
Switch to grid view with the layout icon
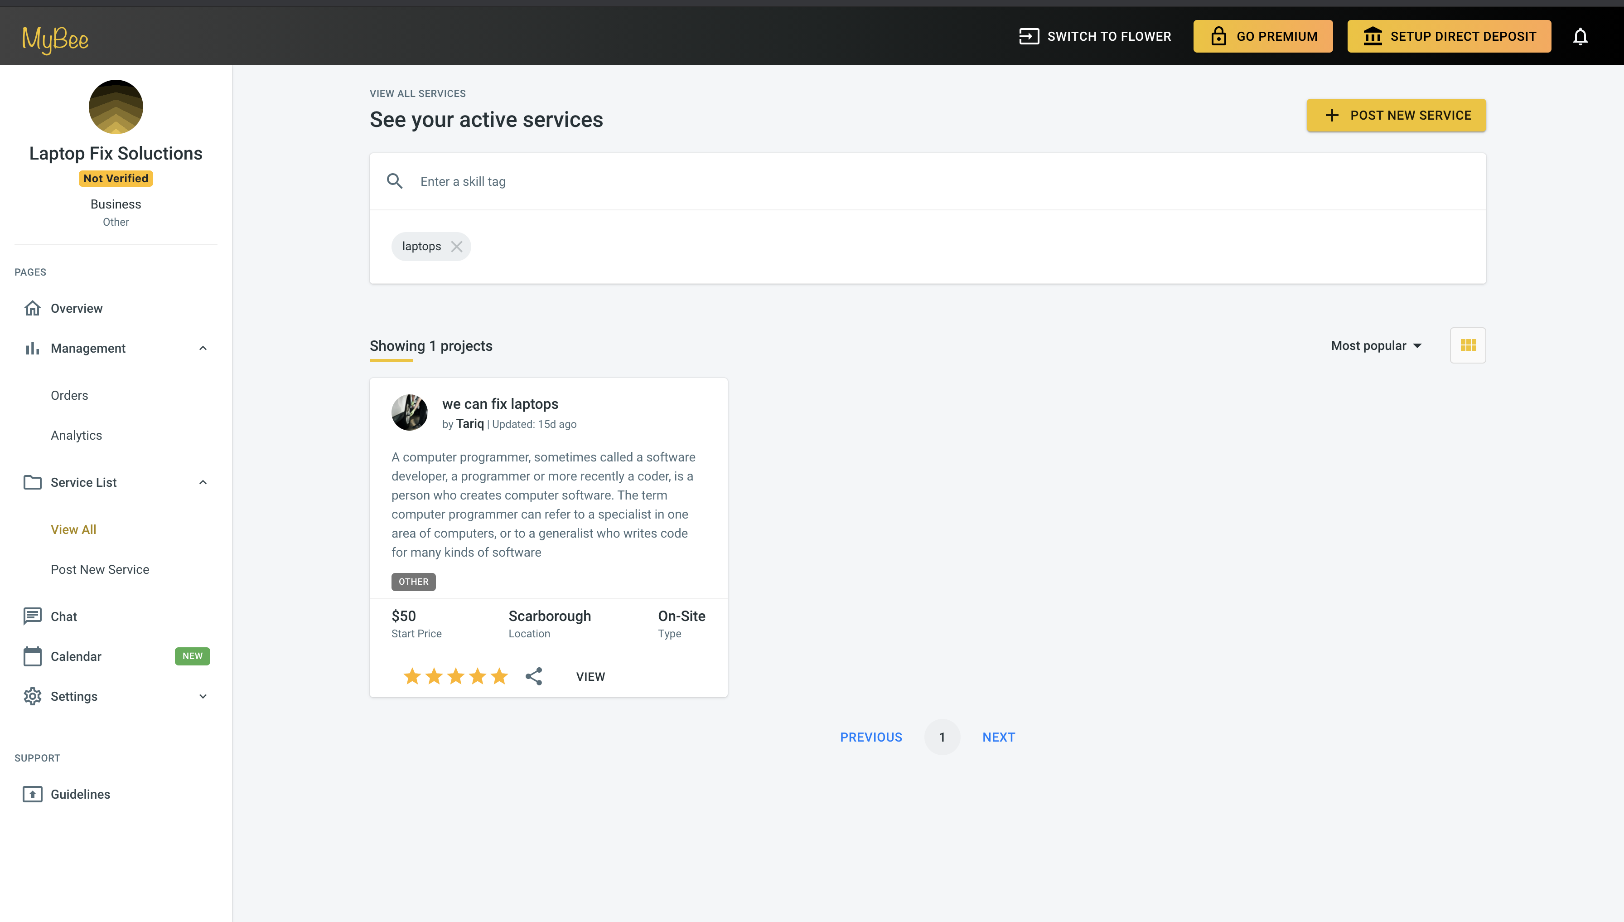(1468, 345)
